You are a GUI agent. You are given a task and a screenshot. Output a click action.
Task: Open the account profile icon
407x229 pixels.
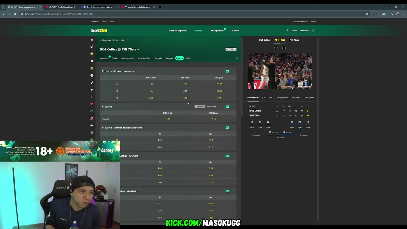(x=313, y=31)
